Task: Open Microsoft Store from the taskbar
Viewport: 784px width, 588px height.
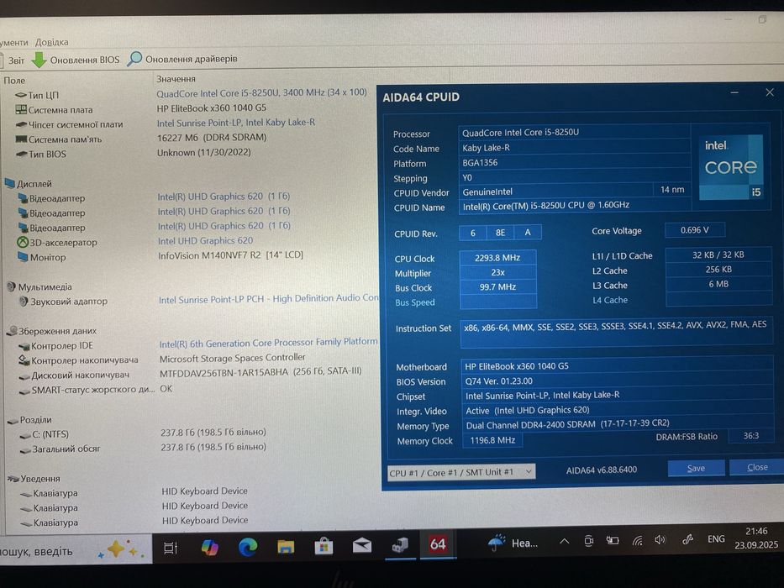Action: click(324, 546)
